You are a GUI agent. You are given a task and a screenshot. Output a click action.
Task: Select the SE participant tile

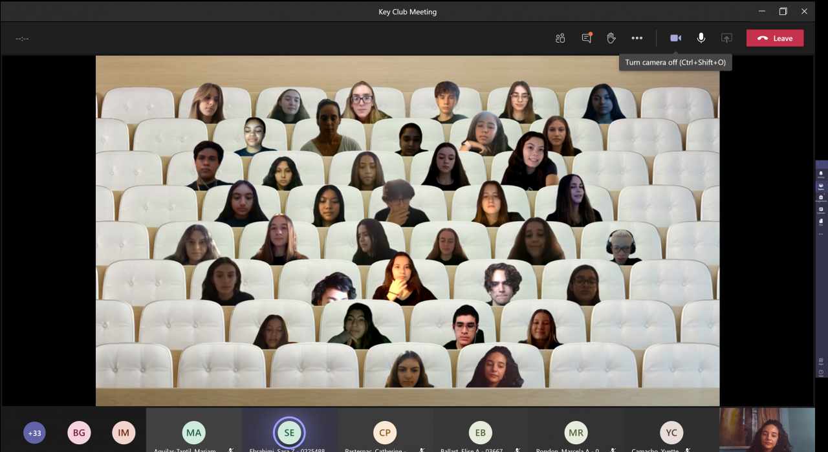pos(289,430)
